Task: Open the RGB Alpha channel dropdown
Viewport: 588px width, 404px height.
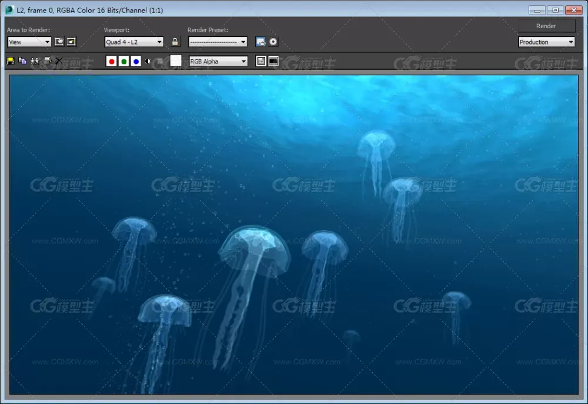Action: pos(218,62)
